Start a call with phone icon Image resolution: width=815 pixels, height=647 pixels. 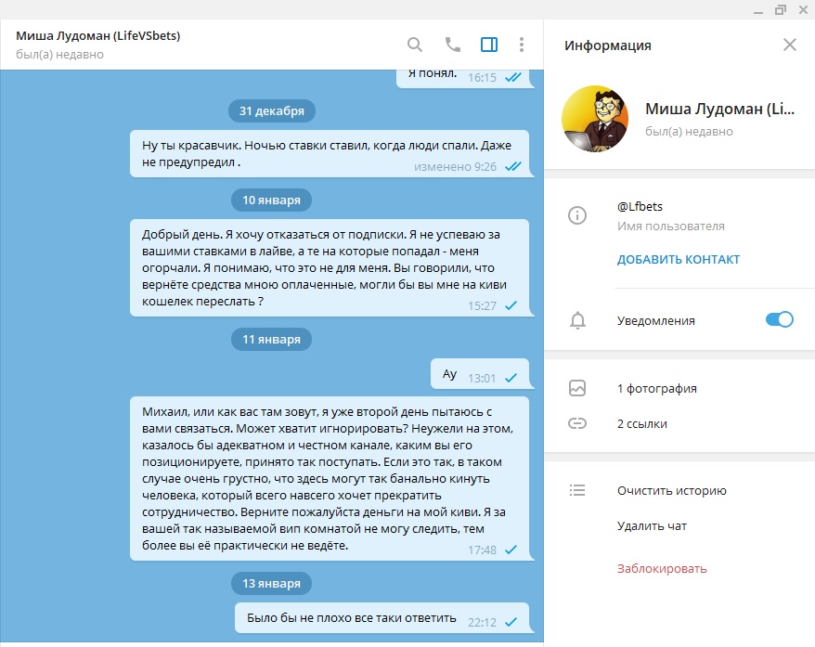coord(453,45)
